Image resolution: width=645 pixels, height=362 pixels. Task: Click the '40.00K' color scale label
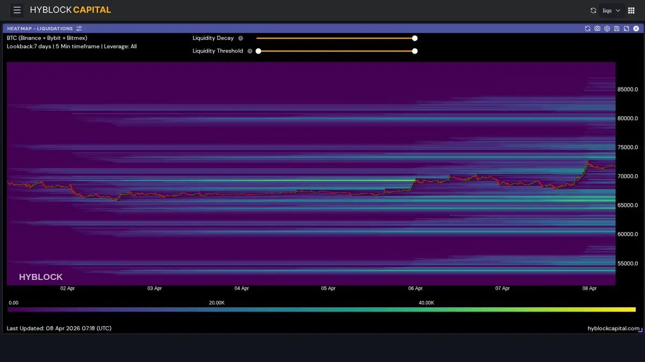tap(426, 303)
